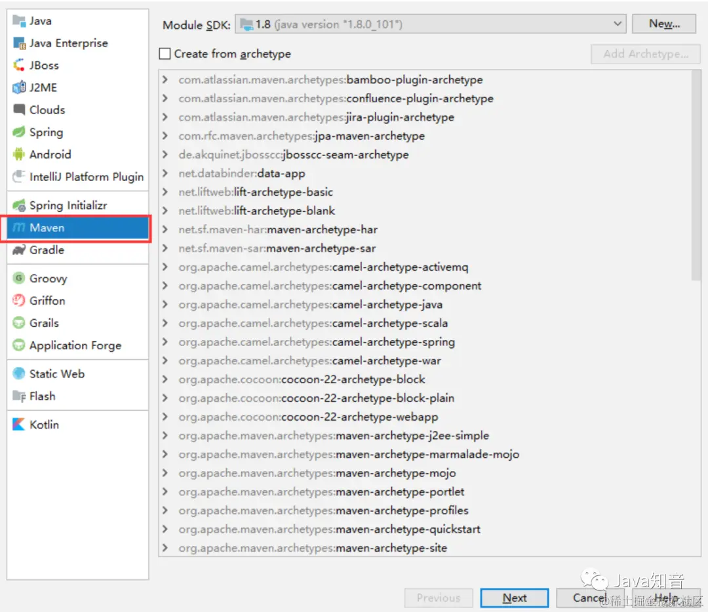The width and height of the screenshot is (708, 612).
Task: Expand cocoon-22-archetype-webapp row
Action: pyautogui.click(x=165, y=417)
